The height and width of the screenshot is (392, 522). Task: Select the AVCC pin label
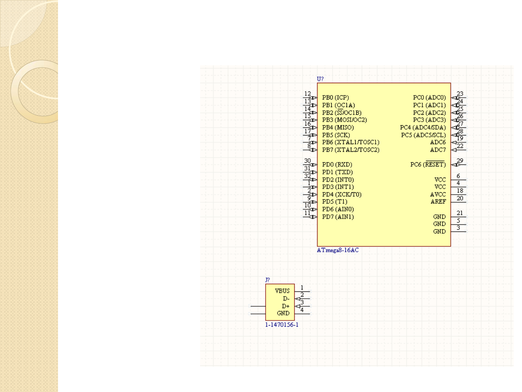(438, 195)
